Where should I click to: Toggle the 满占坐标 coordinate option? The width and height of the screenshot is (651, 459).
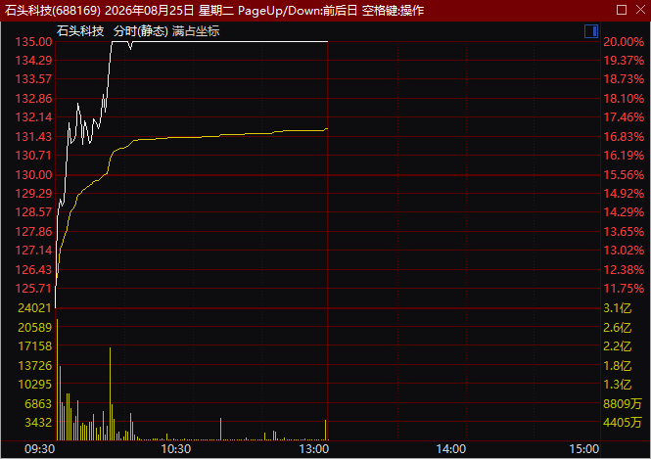[x=196, y=31]
